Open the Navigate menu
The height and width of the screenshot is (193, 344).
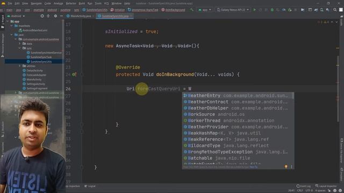click(36, 4)
